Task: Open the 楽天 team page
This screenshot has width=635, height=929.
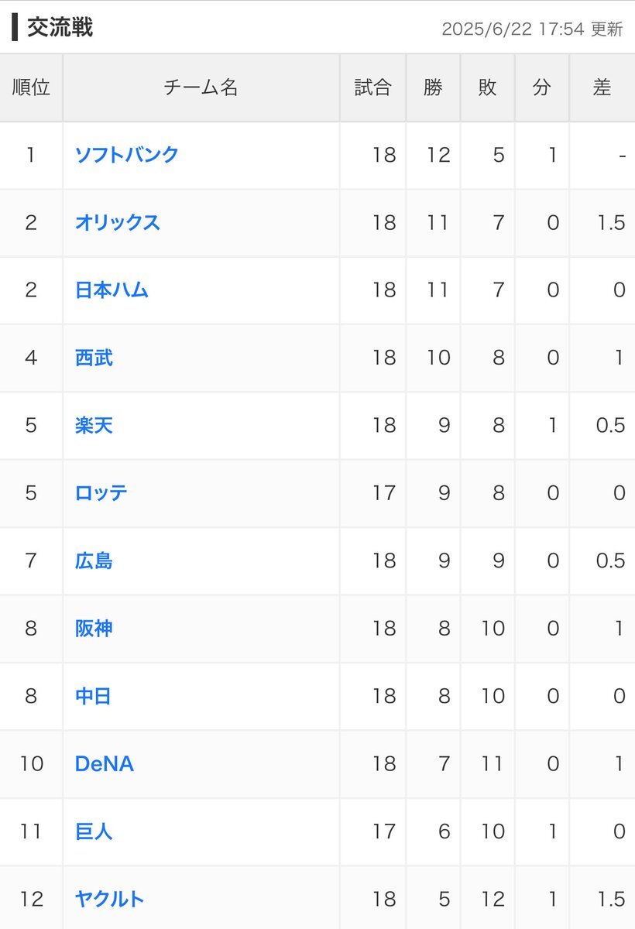Action: click(x=94, y=425)
